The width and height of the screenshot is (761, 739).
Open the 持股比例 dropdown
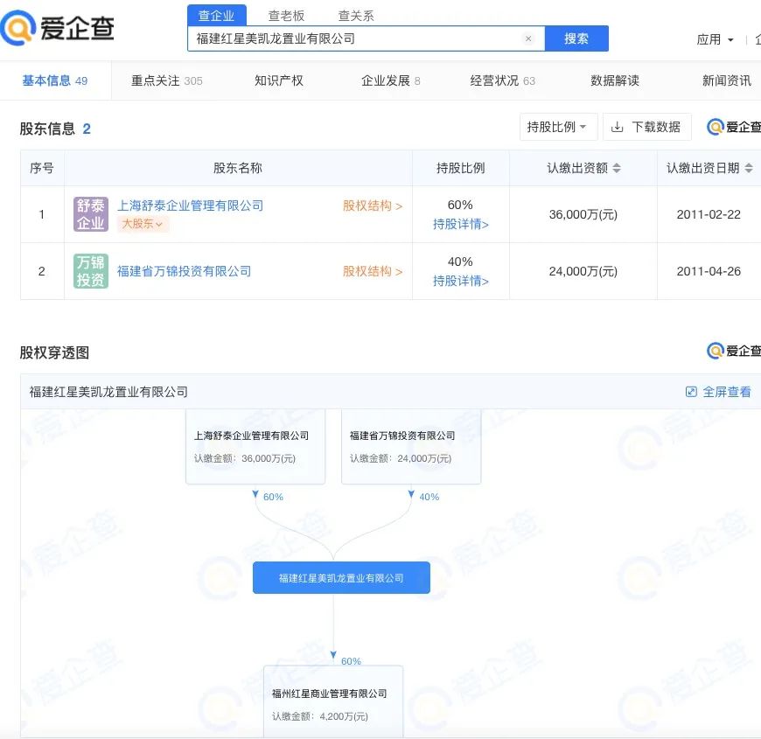(558, 127)
